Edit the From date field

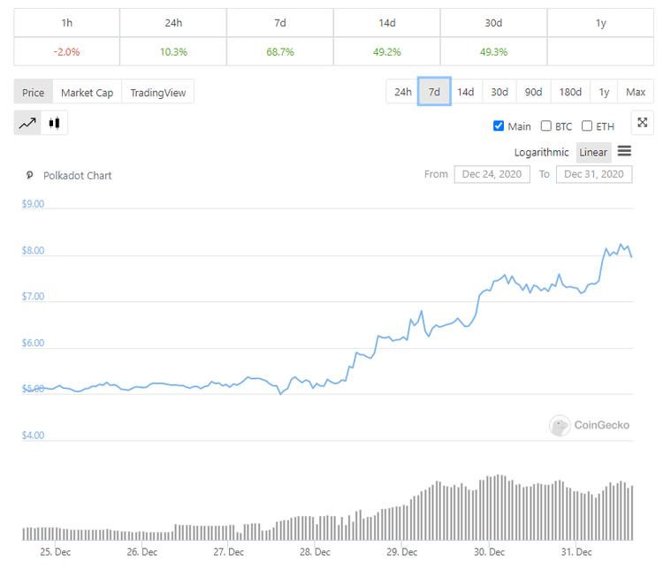tap(492, 174)
